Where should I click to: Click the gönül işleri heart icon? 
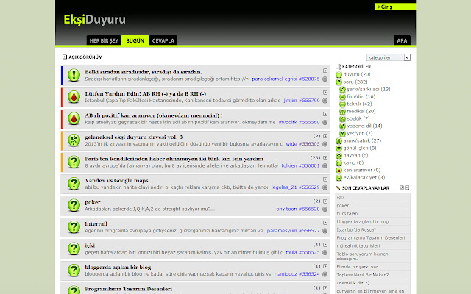coord(339,148)
